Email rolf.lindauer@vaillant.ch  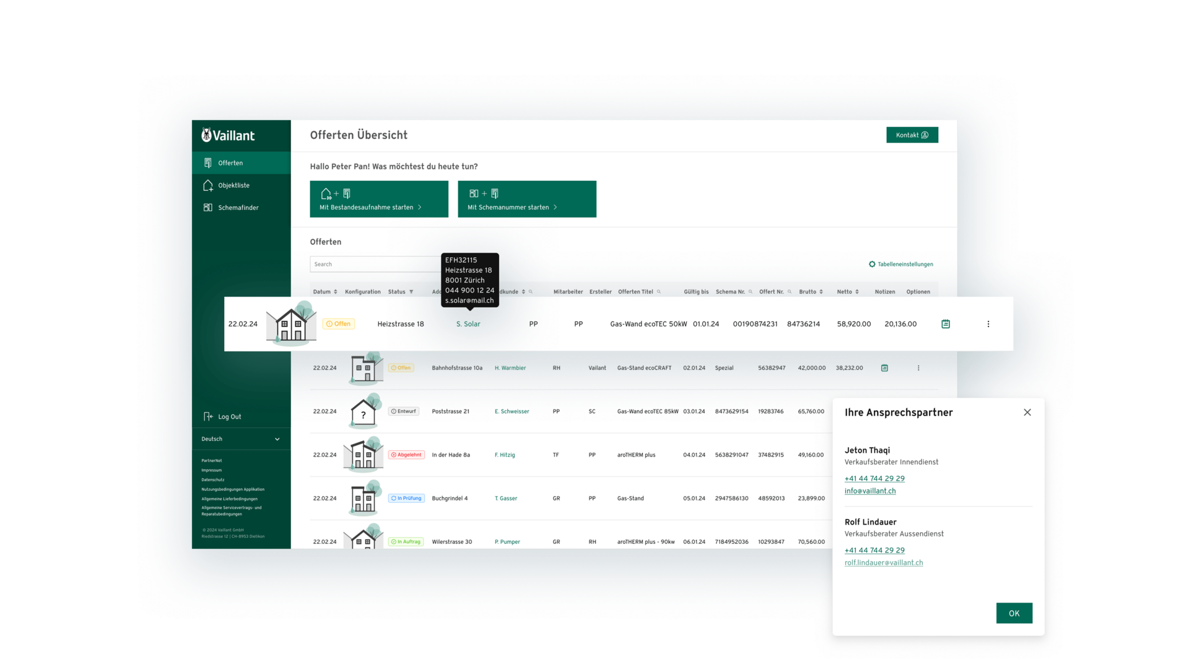pyautogui.click(x=884, y=563)
